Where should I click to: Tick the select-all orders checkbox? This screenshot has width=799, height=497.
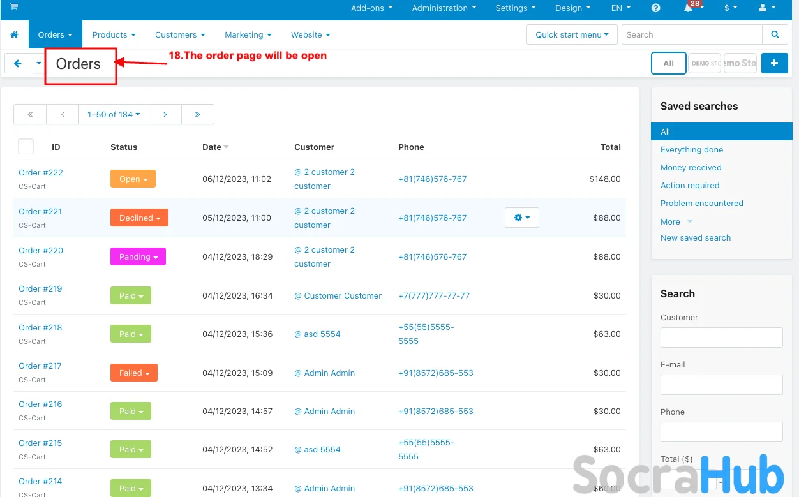coord(26,147)
